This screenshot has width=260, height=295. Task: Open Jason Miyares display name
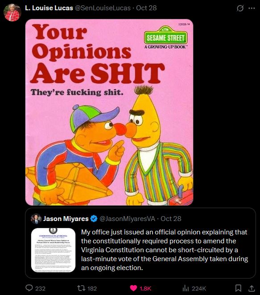[x=66, y=219]
